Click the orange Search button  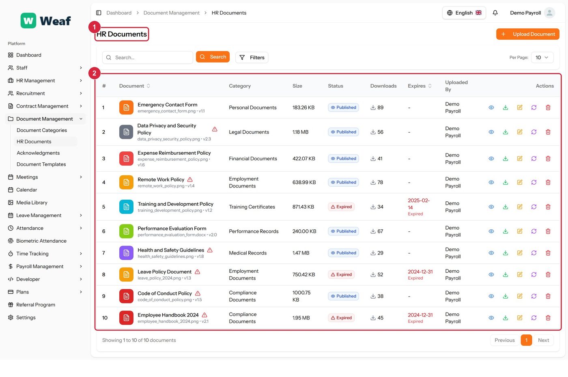pyautogui.click(x=213, y=57)
